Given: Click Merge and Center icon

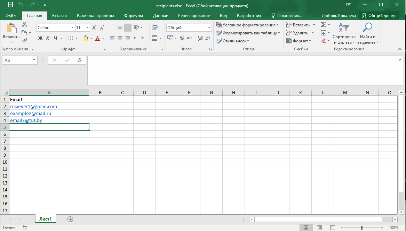Looking at the screenshot, I should (154, 38).
